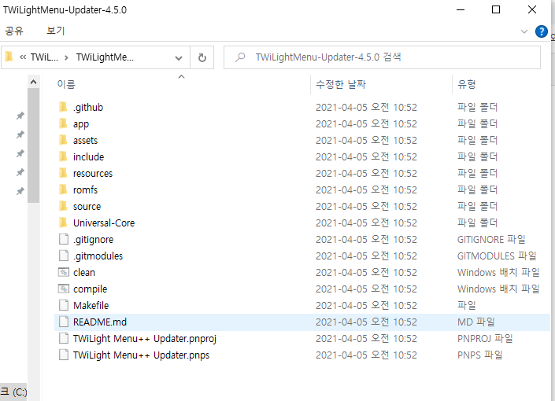Open the address bar history dropdown

pyautogui.click(x=179, y=57)
